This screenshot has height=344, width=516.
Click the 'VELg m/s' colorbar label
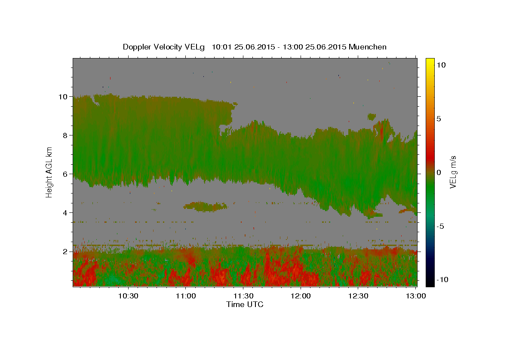pos(453,172)
